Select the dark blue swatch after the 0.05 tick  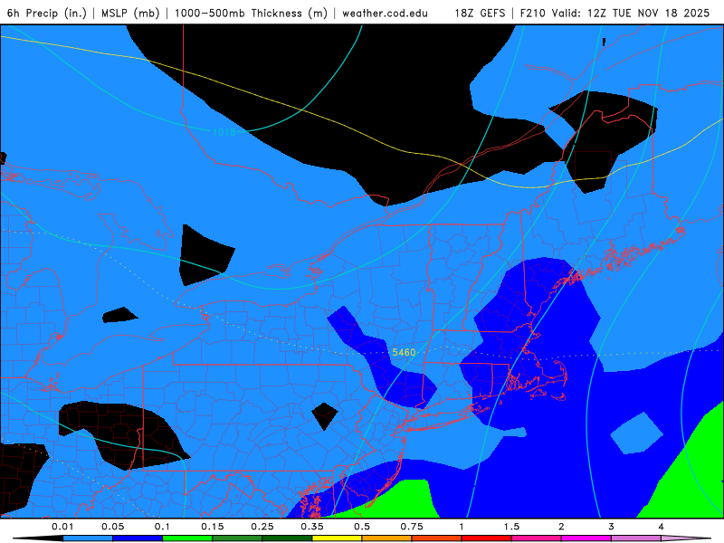(138, 538)
